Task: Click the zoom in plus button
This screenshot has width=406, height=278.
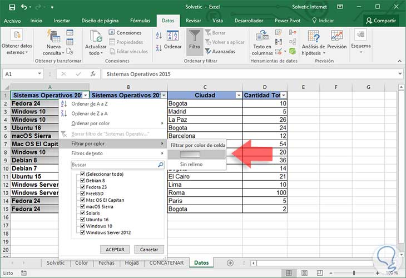Action: coord(378,273)
